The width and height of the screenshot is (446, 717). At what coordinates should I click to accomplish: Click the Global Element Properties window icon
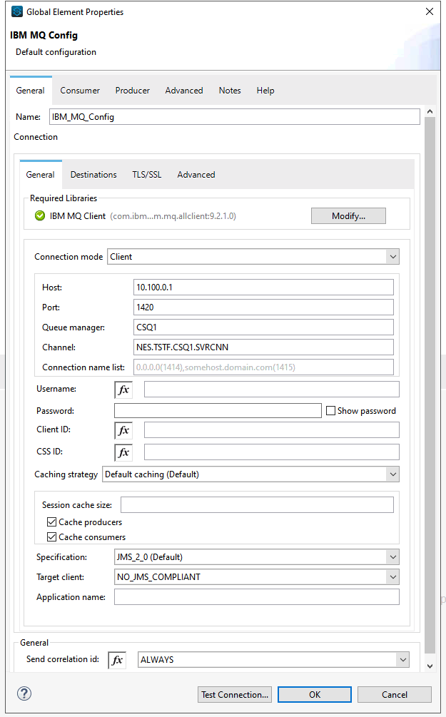(x=17, y=11)
